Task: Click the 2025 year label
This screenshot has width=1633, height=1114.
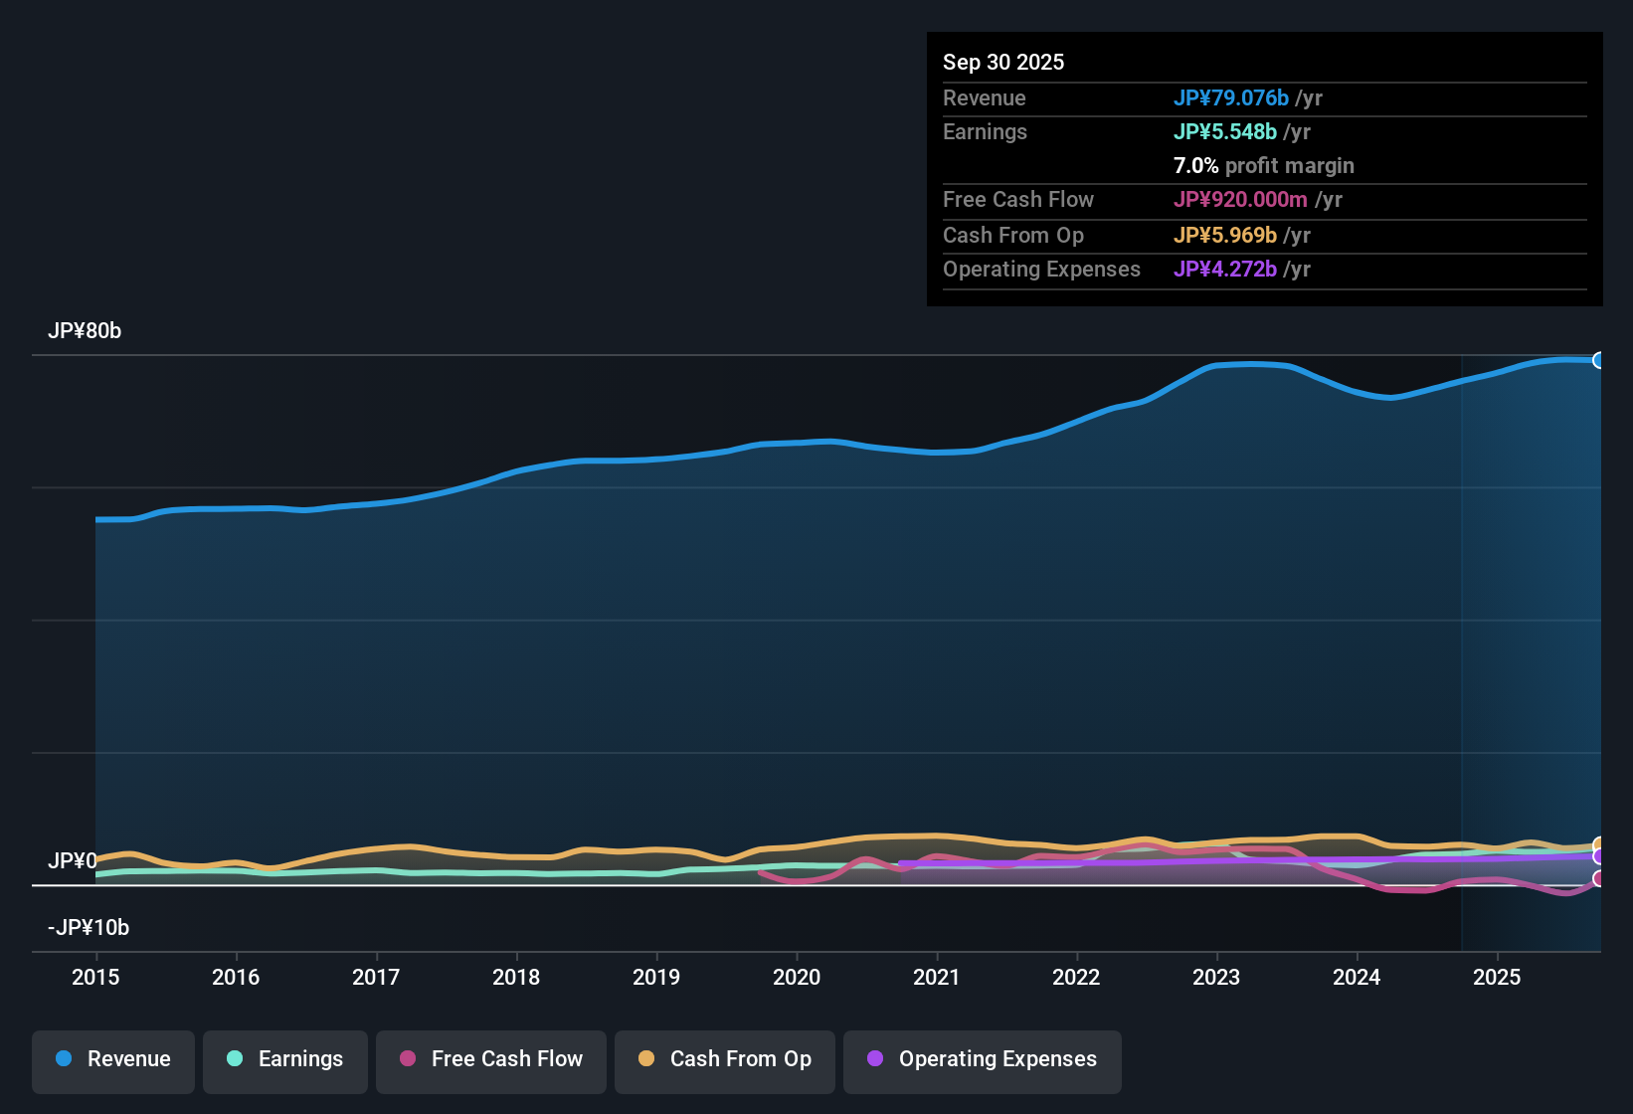Action: click(1498, 978)
